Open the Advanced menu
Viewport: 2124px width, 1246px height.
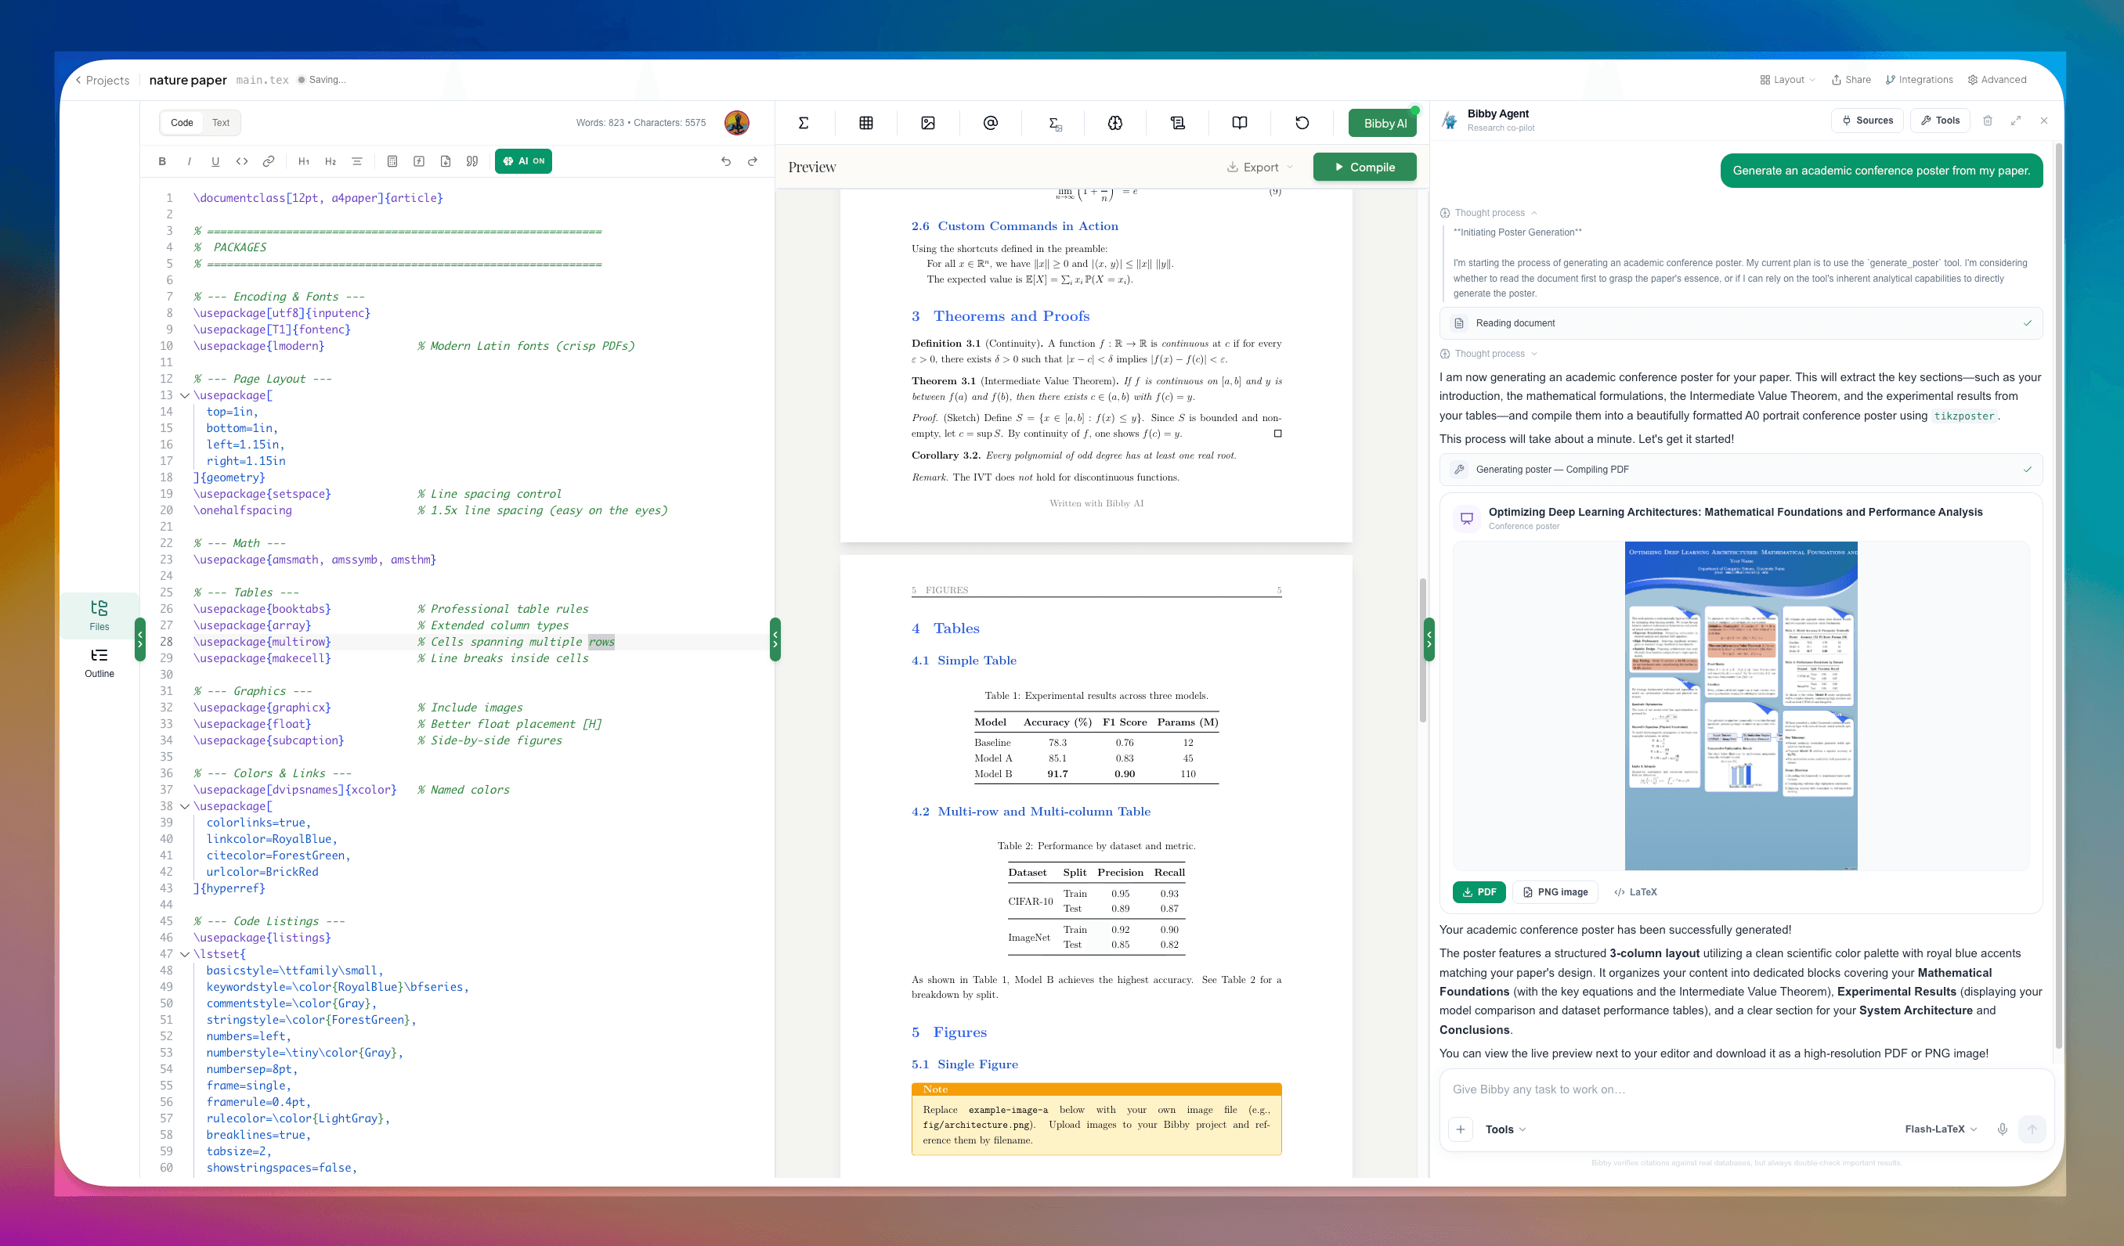coord(1996,80)
